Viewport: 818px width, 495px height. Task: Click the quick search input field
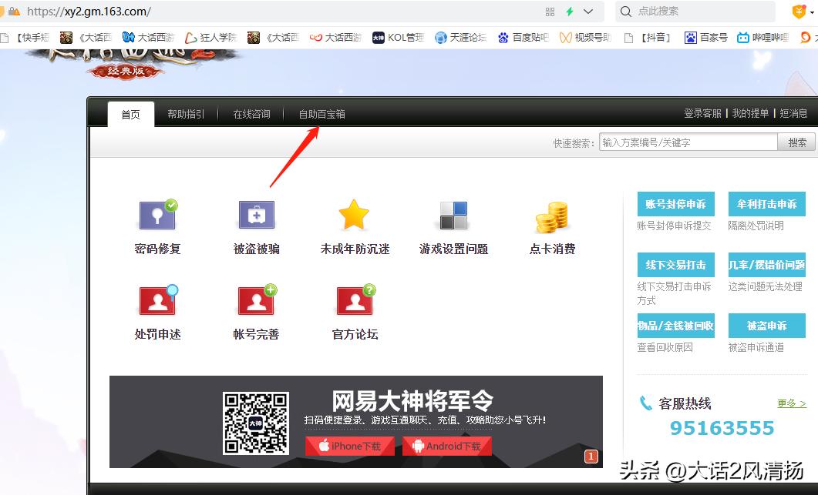coord(686,142)
